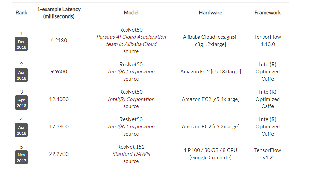The image size is (313, 172).
Task: Click source link for the c5.18xlarge entry
Action: point(131,79)
